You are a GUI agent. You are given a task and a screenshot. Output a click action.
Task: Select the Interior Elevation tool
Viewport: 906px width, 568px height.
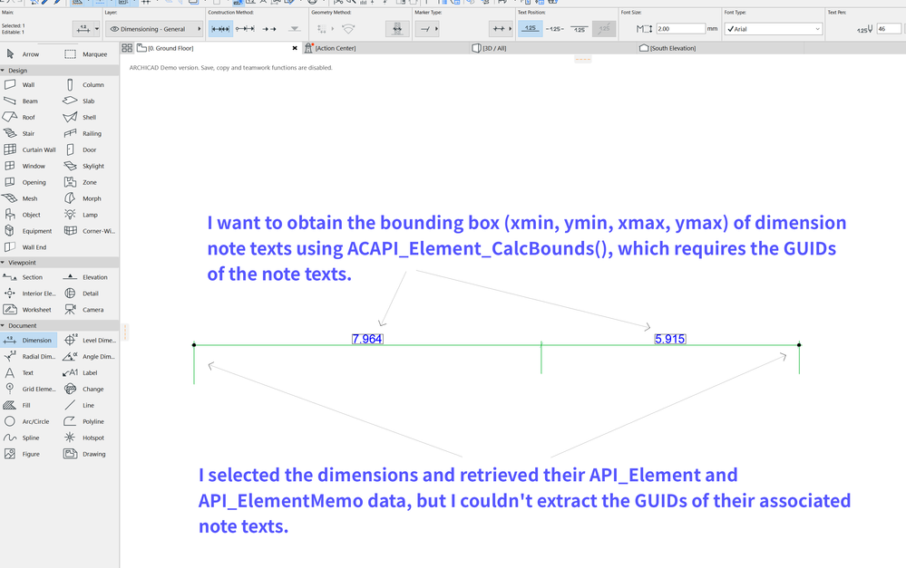[29, 294]
